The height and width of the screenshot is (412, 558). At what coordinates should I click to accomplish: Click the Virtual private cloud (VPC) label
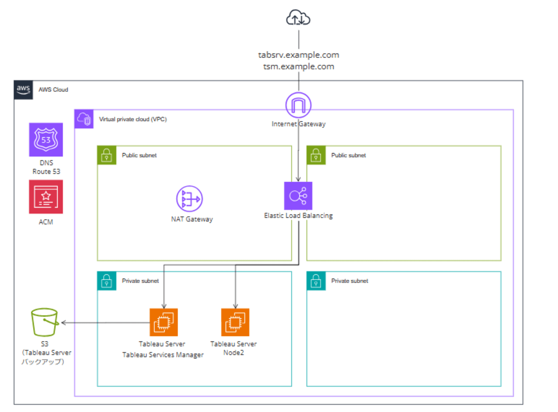click(x=133, y=119)
